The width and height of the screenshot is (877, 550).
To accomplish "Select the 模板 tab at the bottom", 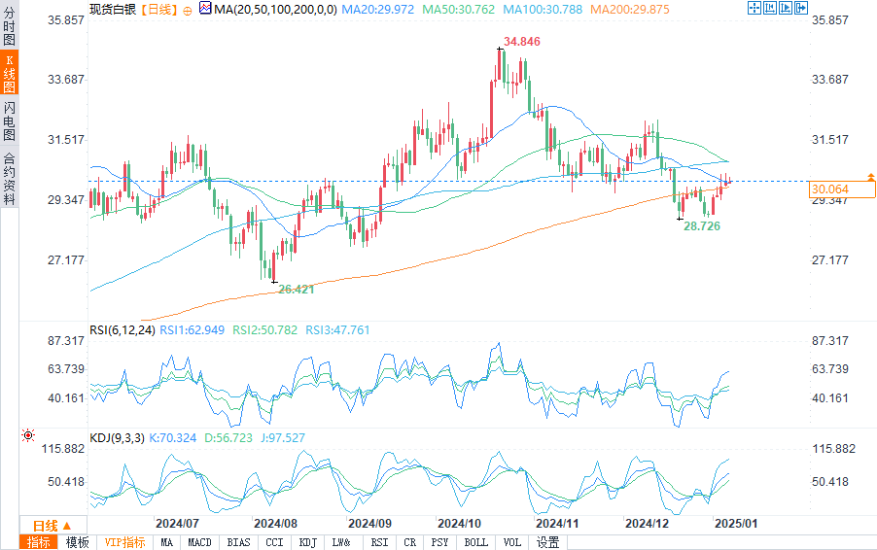I will (77, 542).
